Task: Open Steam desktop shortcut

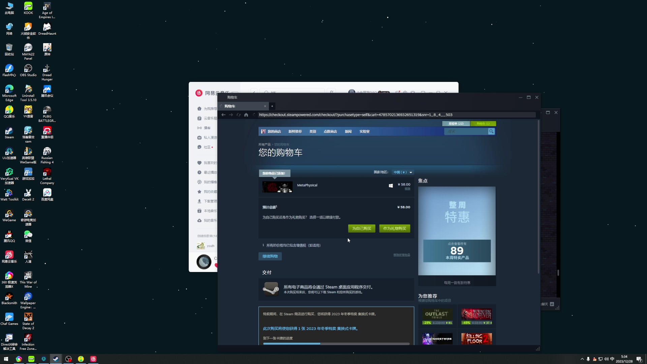Action: click(9, 133)
